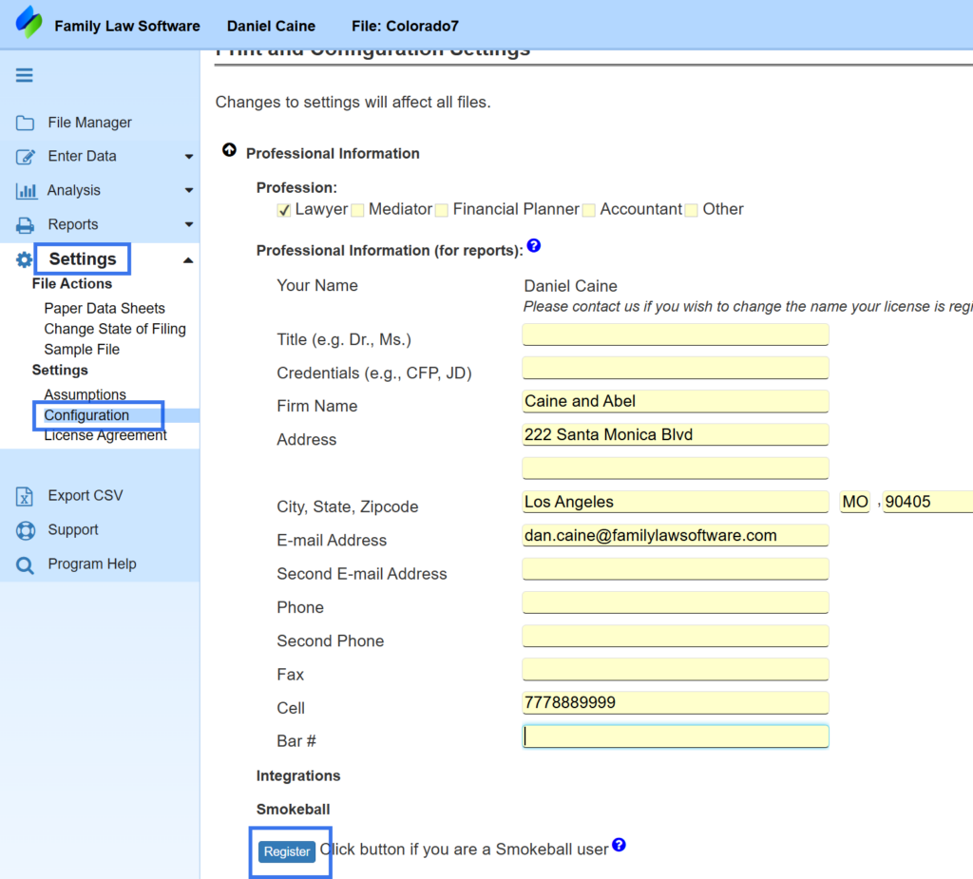973x879 pixels.
Task: Click the Family Law Software logo icon
Action: coord(29,22)
